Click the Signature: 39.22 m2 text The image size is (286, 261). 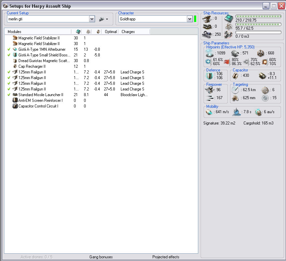pyautogui.click(x=219, y=123)
